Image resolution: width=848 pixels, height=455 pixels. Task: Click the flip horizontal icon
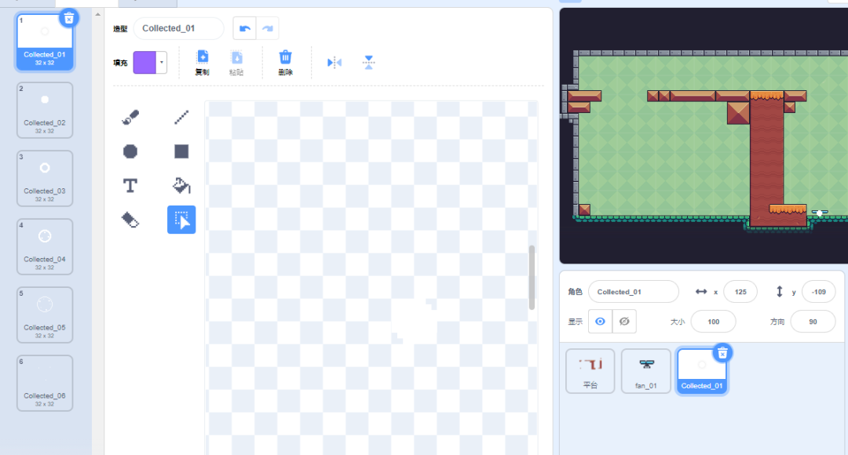click(x=334, y=63)
